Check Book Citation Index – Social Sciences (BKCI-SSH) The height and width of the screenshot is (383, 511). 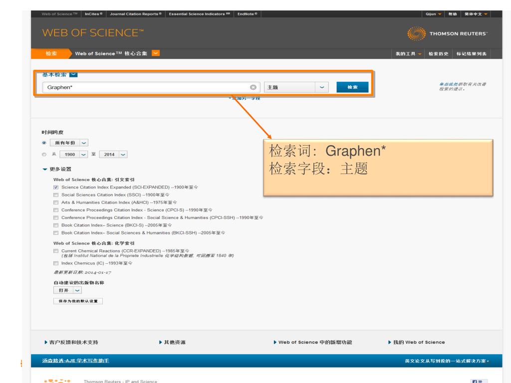56,233
